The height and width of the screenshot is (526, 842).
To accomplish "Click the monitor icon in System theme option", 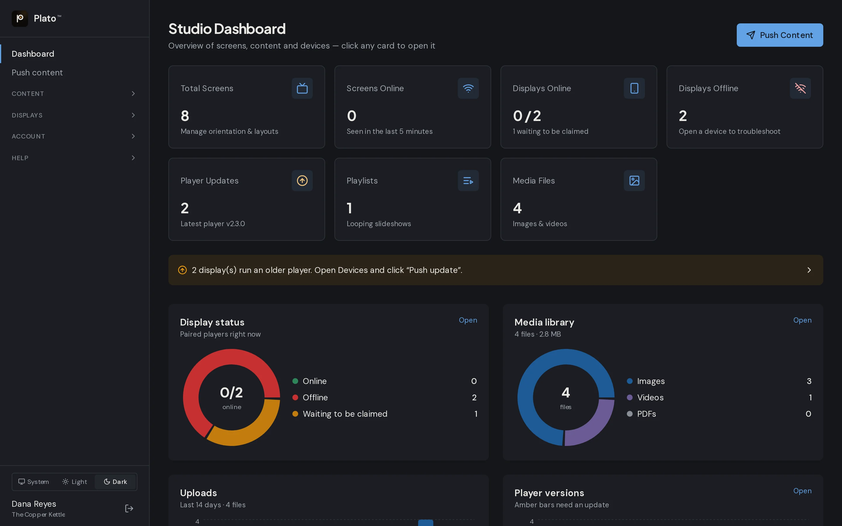I will tap(22, 482).
